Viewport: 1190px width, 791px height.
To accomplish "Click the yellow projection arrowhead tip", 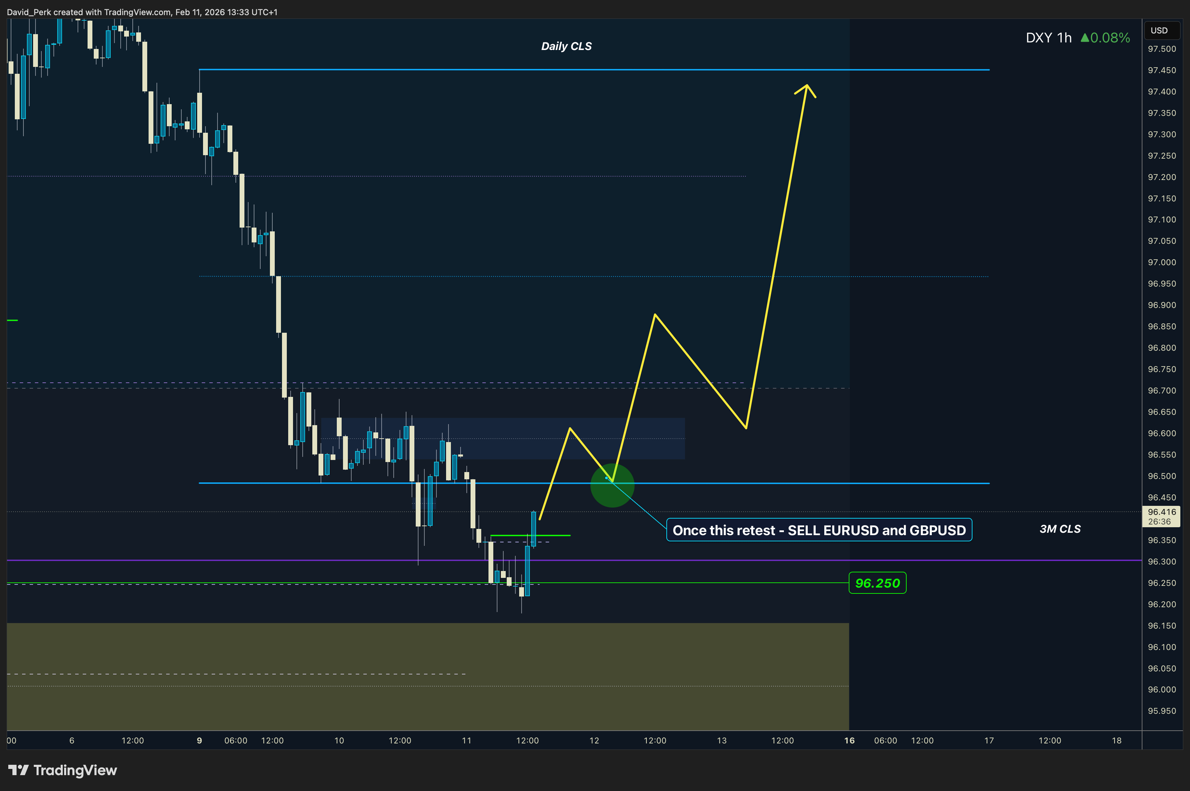I will [x=807, y=85].
